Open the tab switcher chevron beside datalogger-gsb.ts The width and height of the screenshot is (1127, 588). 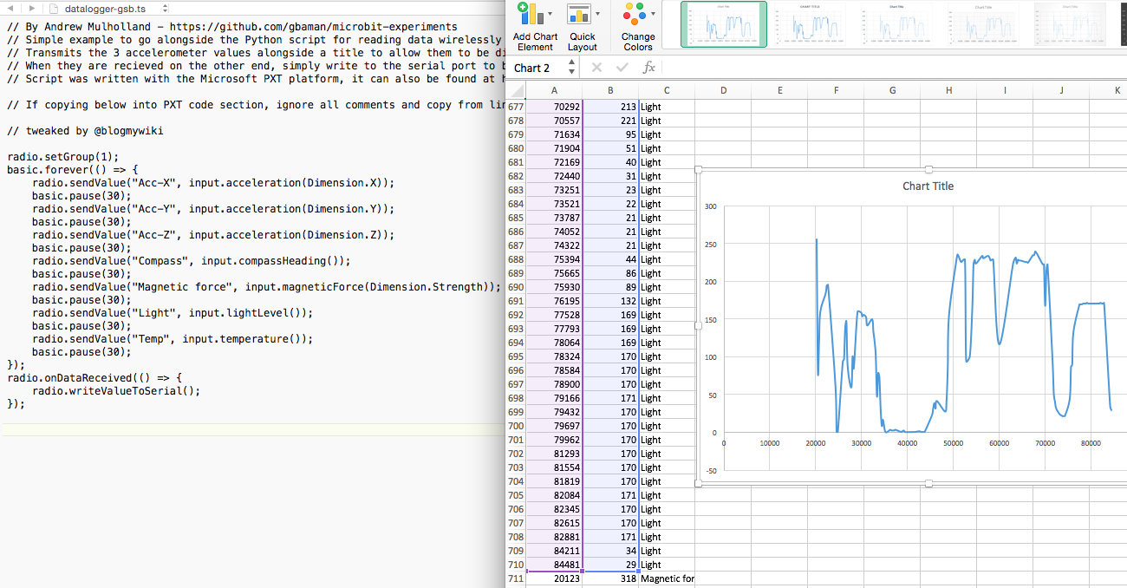(x=165, y=8)
